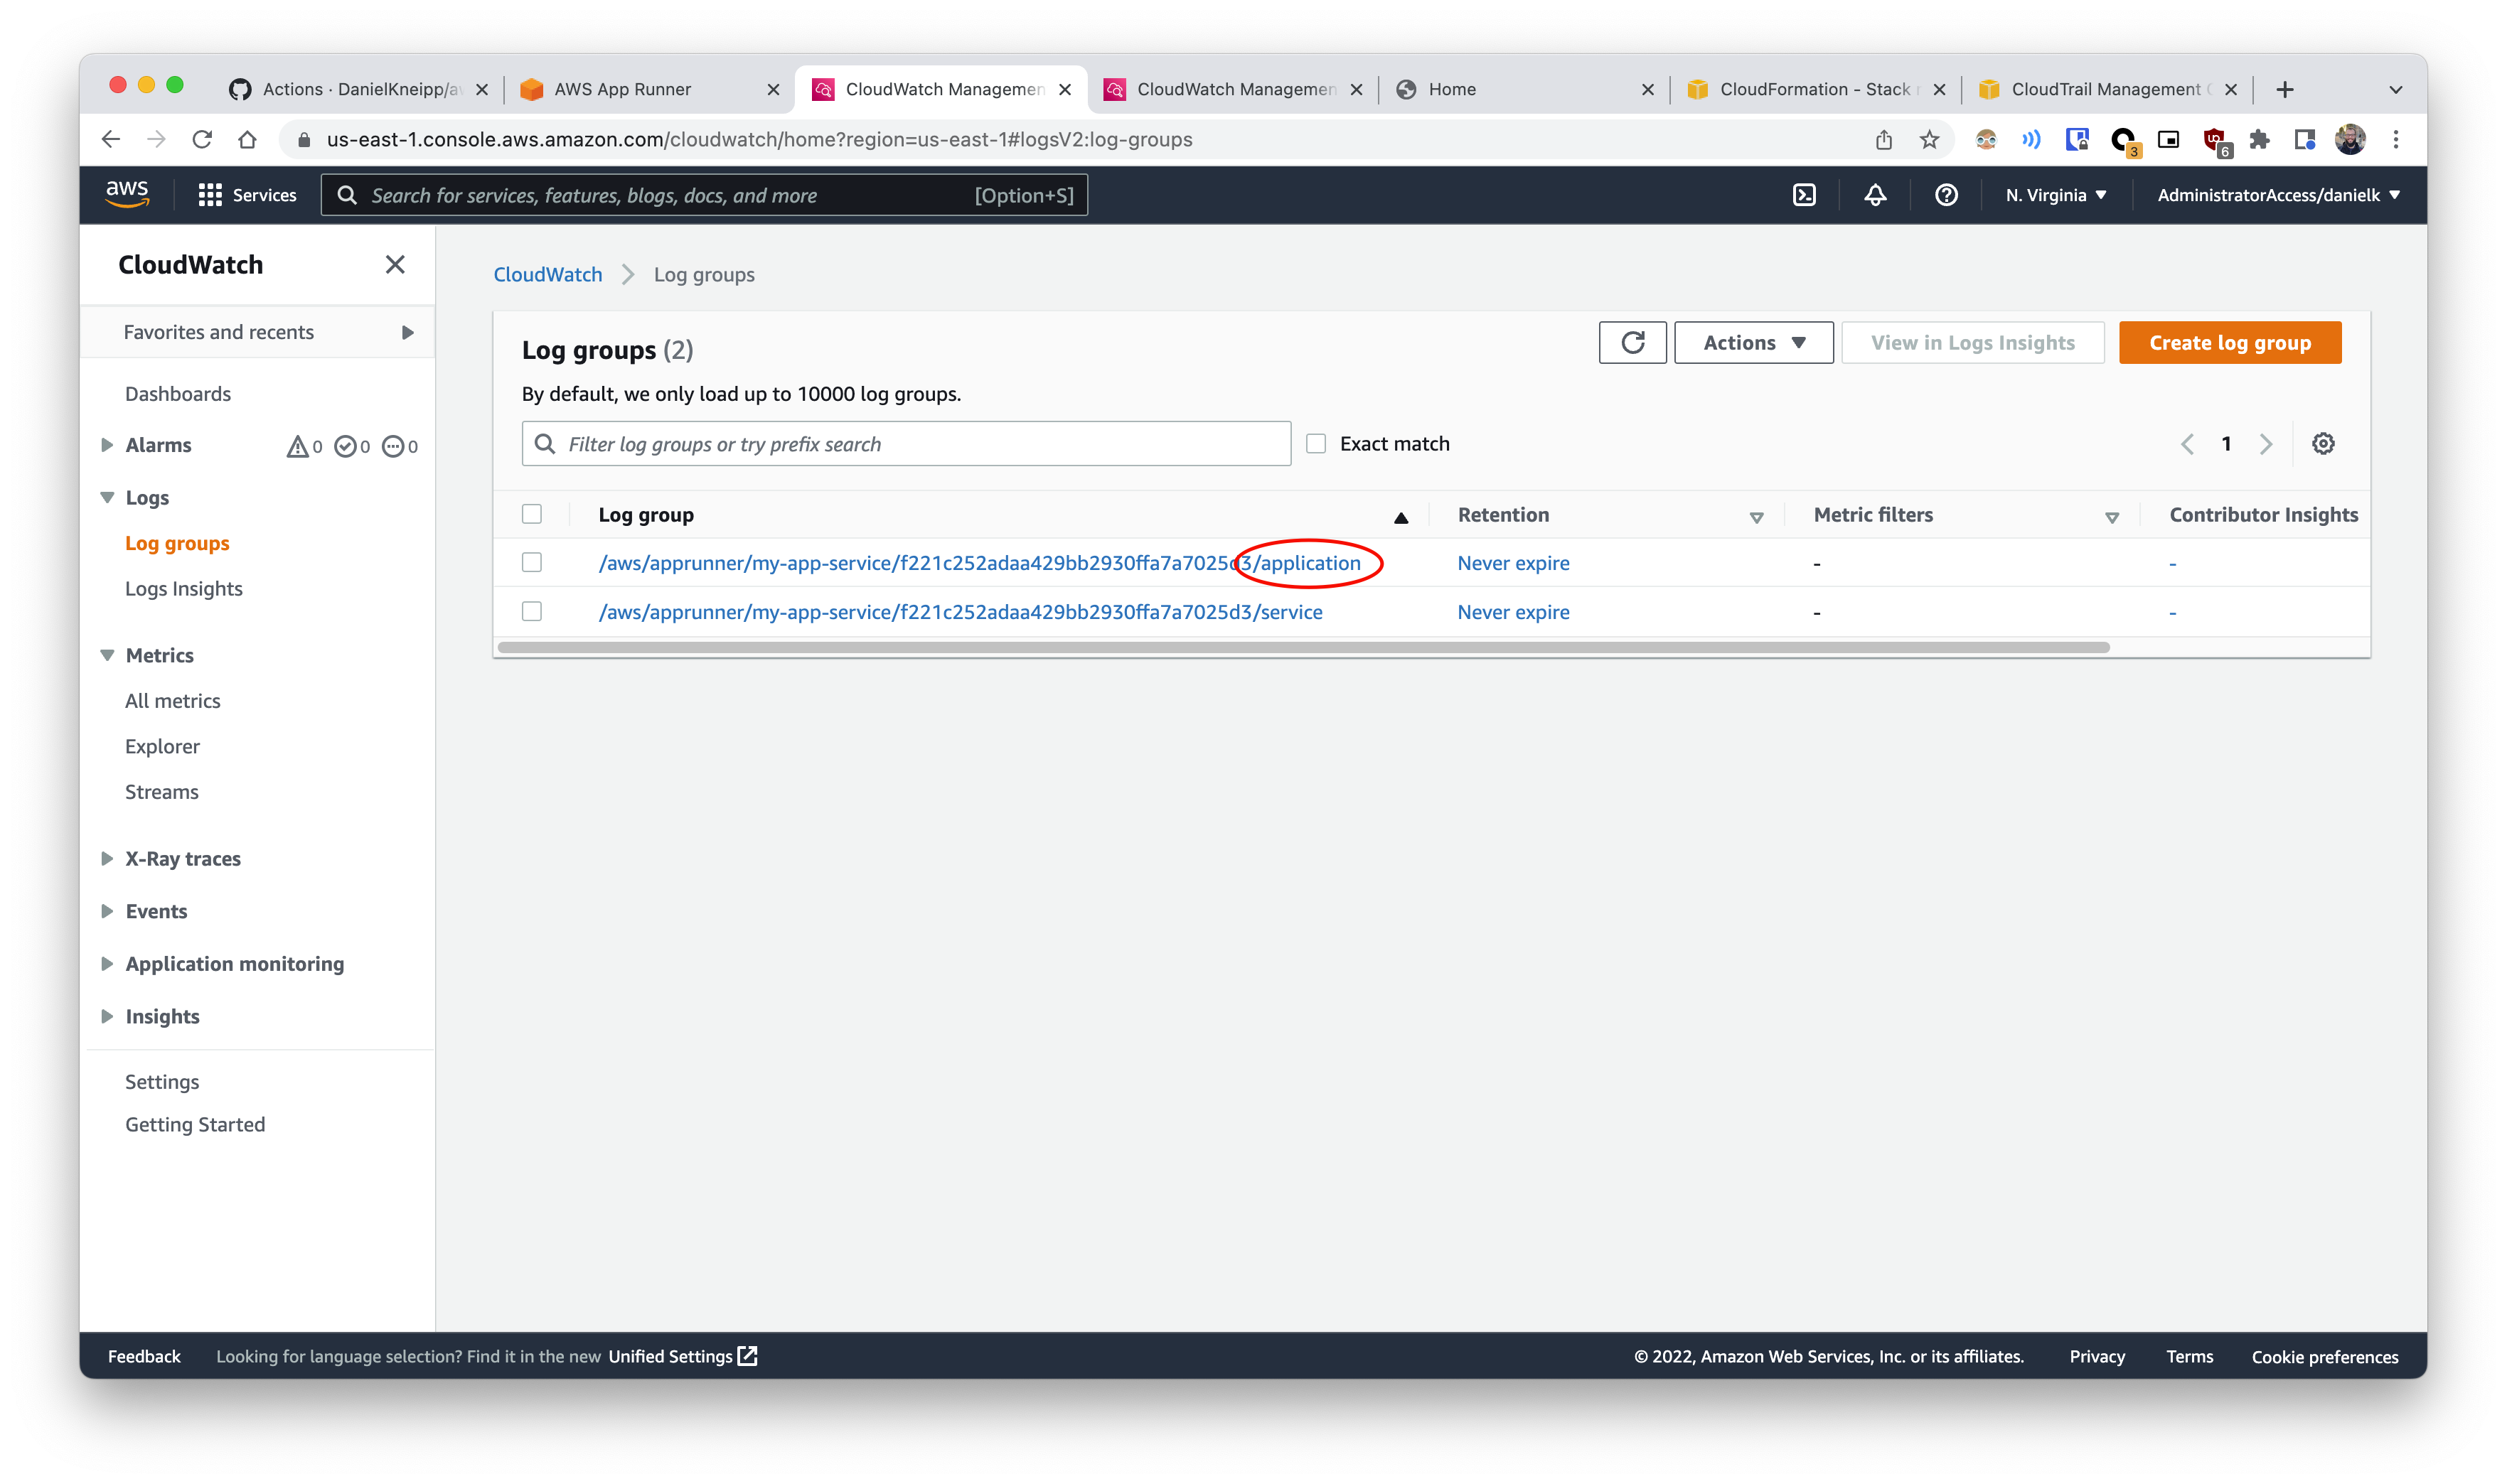
Task: Check the select-all log groups checkbox
Action: (533, 514)
